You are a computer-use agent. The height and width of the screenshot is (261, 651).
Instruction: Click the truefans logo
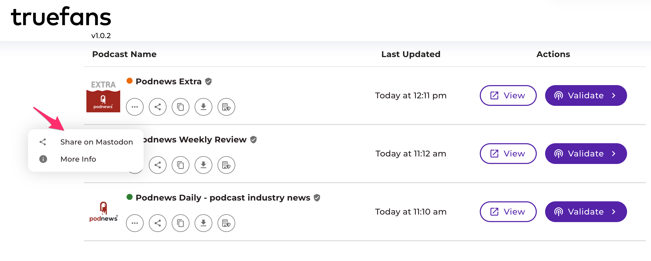[61, 17]
